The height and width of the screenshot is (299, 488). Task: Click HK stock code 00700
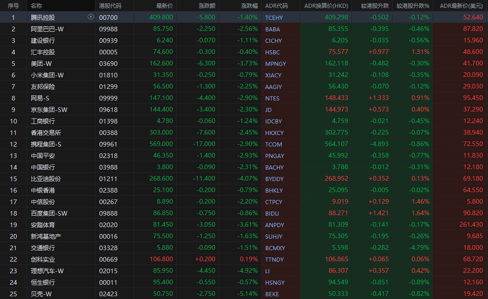108,18
